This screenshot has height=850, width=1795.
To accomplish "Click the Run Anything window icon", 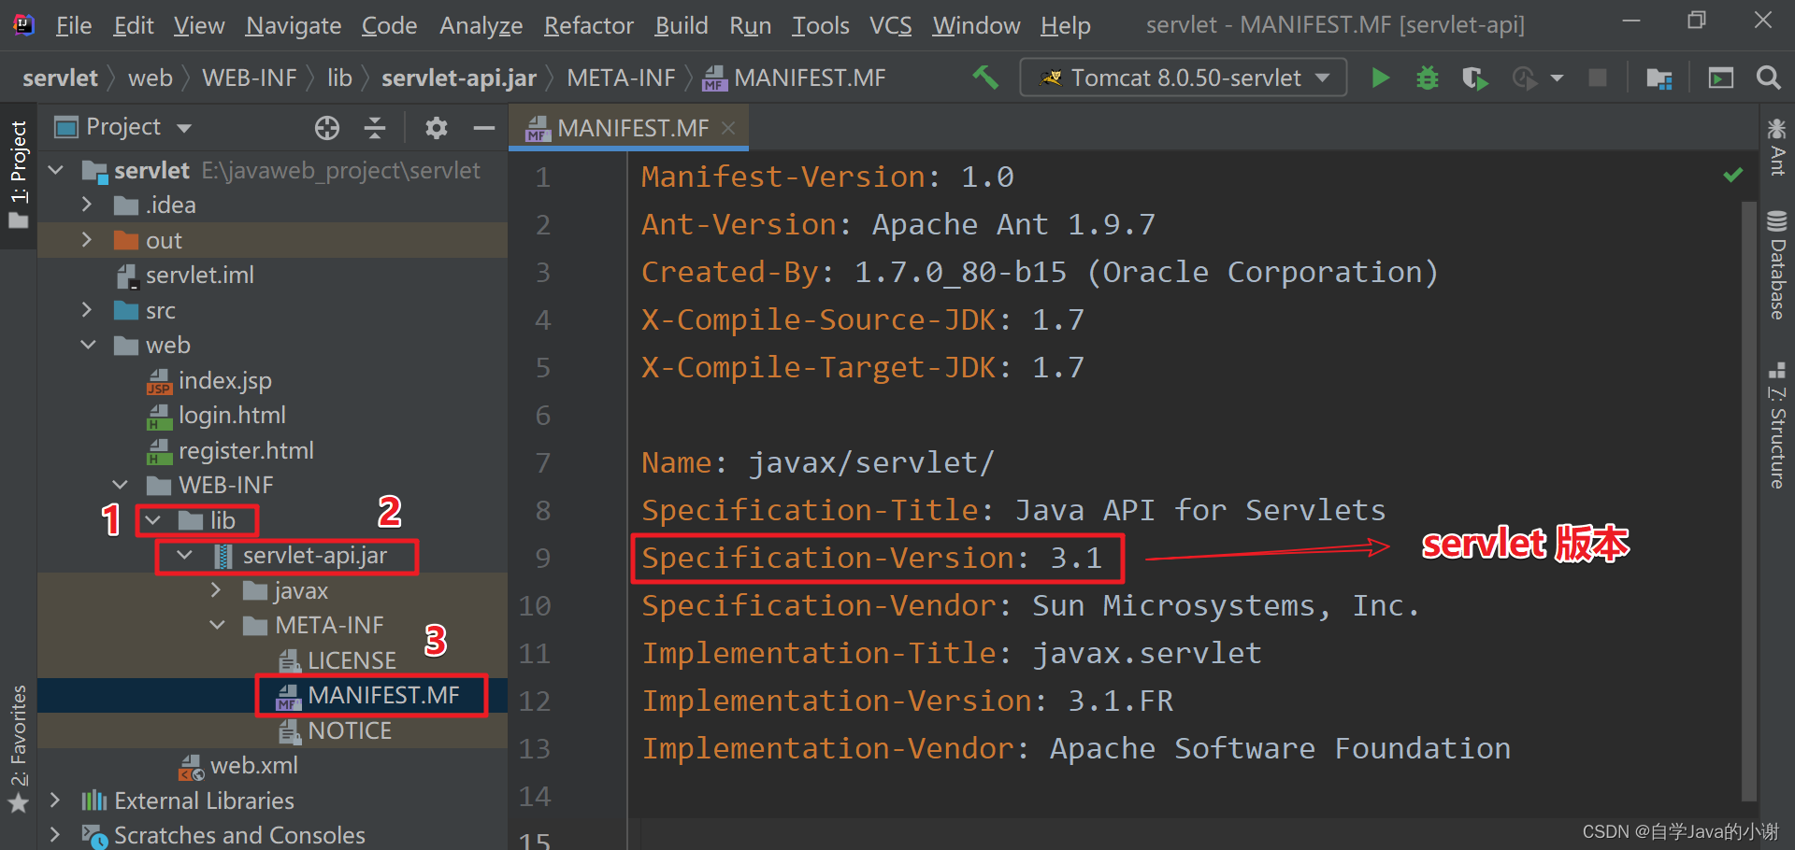I will pos(1721,78).
